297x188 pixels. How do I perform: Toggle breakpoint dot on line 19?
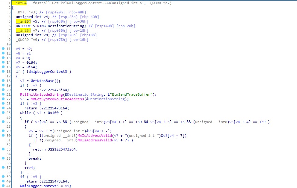coord(3,85)
